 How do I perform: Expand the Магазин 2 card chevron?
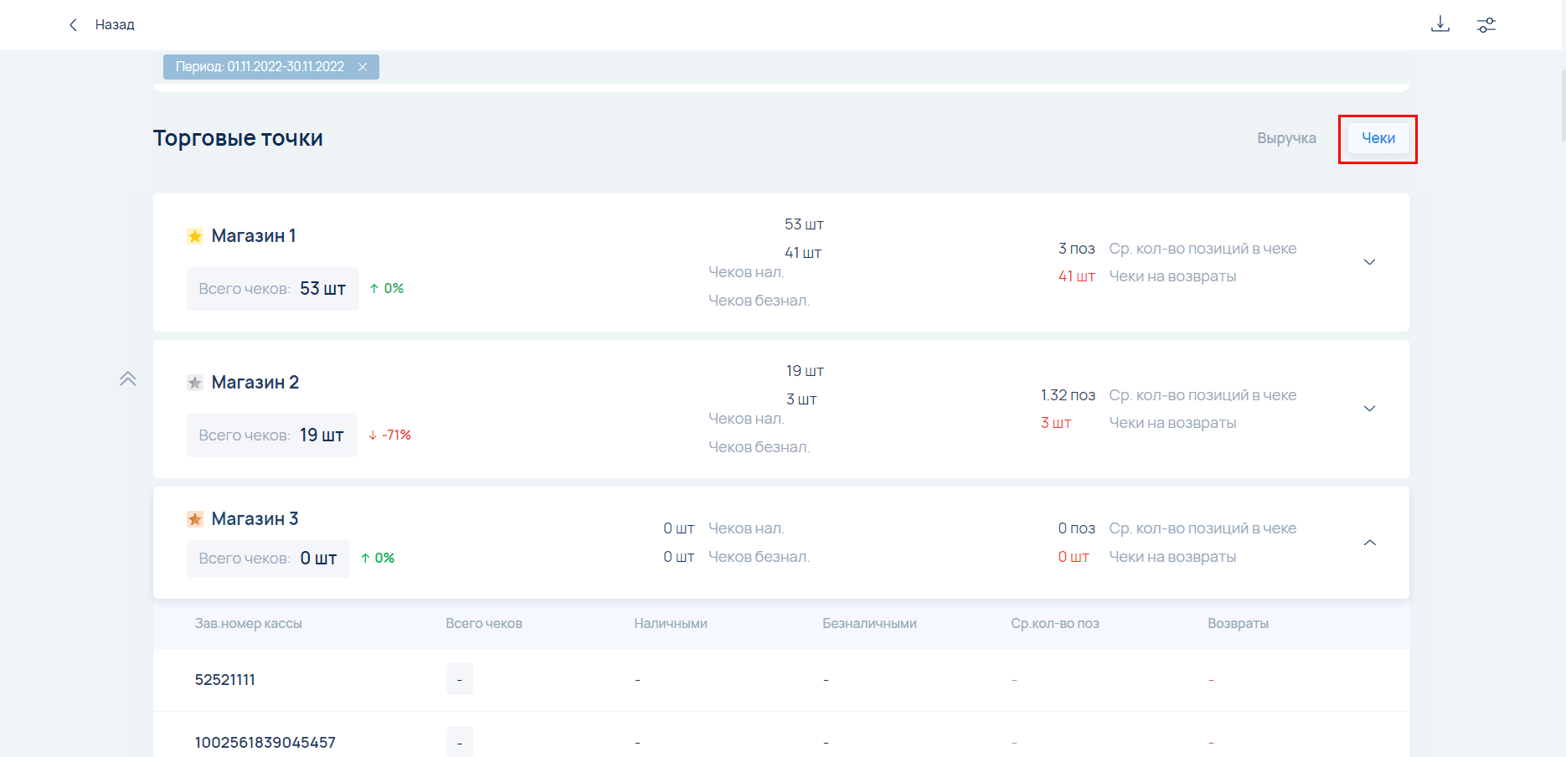click(1370, 409)
